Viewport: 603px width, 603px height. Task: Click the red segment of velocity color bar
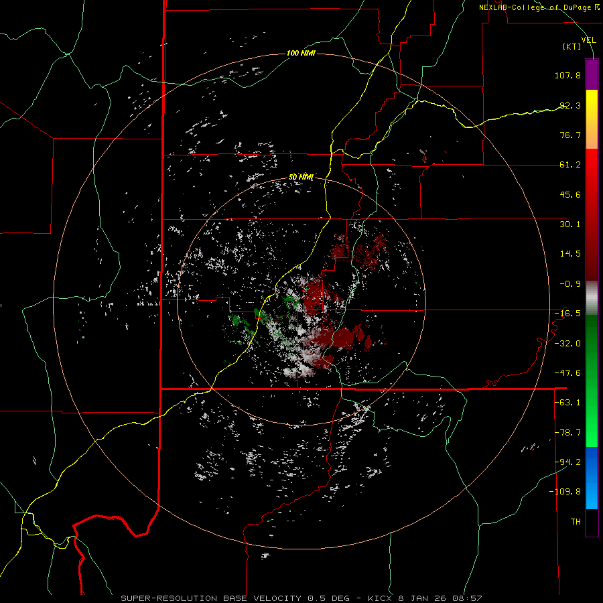point(592,214)
